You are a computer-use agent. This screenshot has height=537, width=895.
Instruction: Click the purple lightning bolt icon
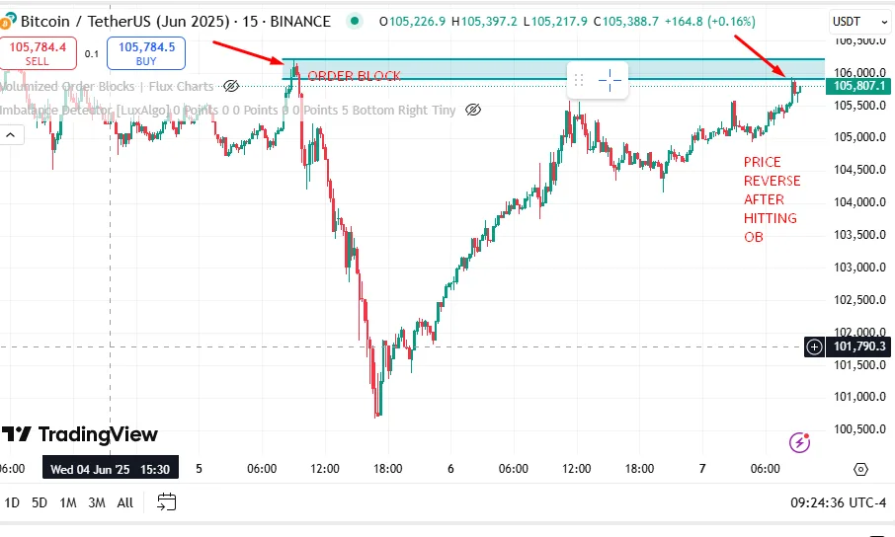click(800, 442)
